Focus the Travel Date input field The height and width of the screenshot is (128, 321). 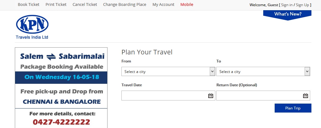point(168,96)
